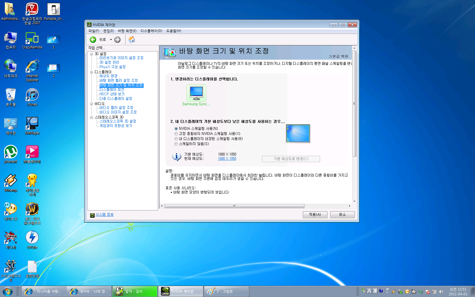
Task: Open the Home icon in toolbar
Action: coord(132,40)
